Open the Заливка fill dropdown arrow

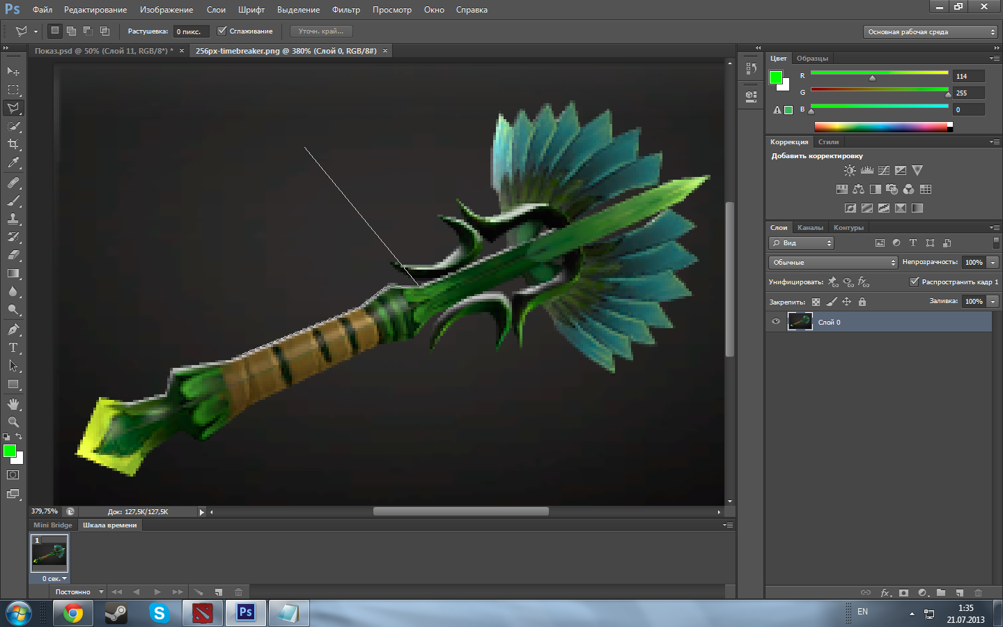coord(993,302)
